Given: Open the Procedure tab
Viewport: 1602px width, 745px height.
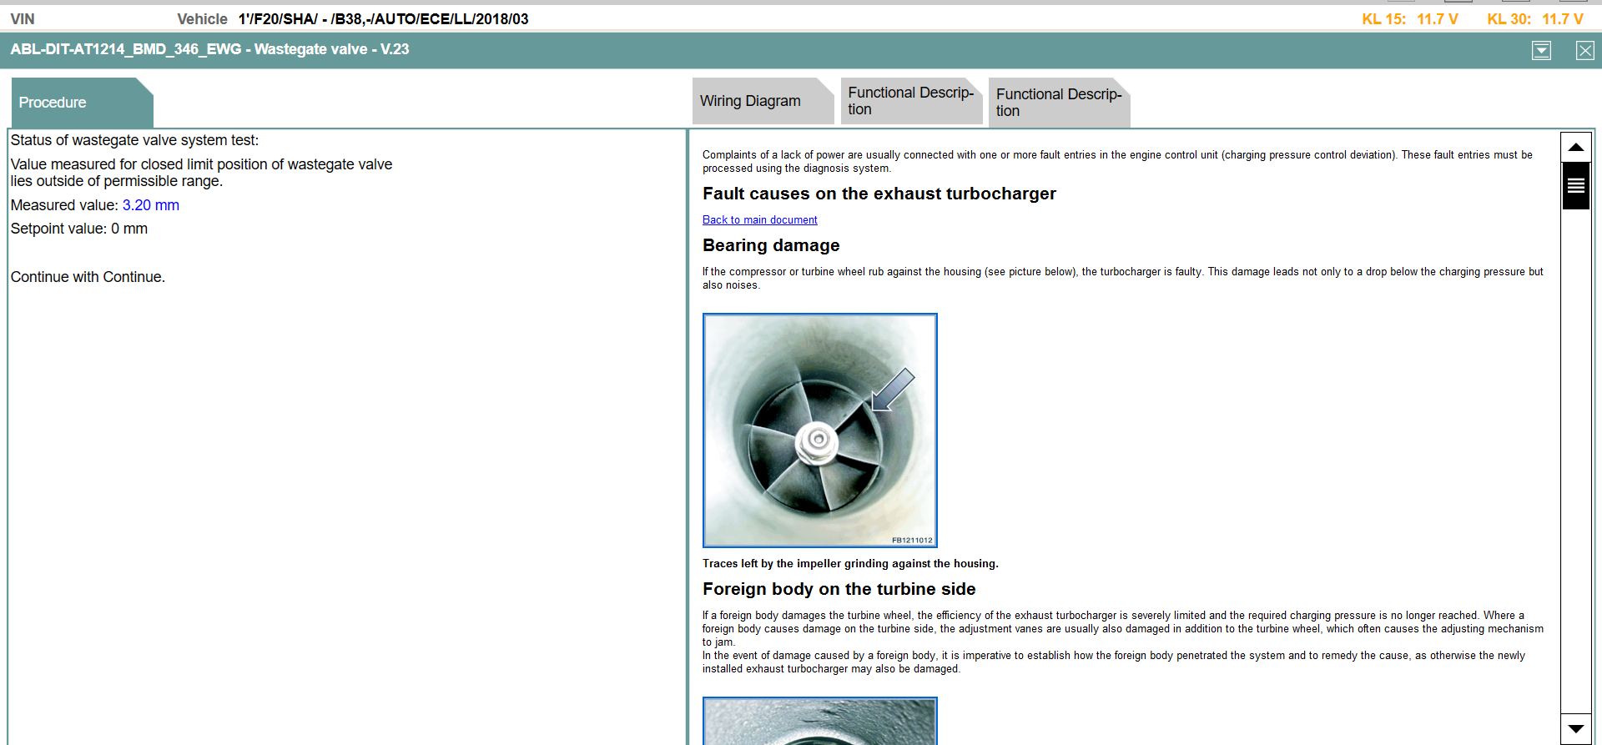Looking at the screenshot, I should (x=82, y=103).
